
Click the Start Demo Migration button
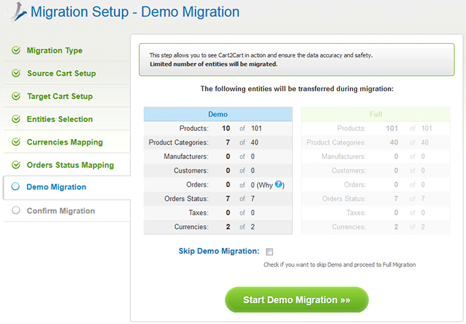(x=297, y=299)
